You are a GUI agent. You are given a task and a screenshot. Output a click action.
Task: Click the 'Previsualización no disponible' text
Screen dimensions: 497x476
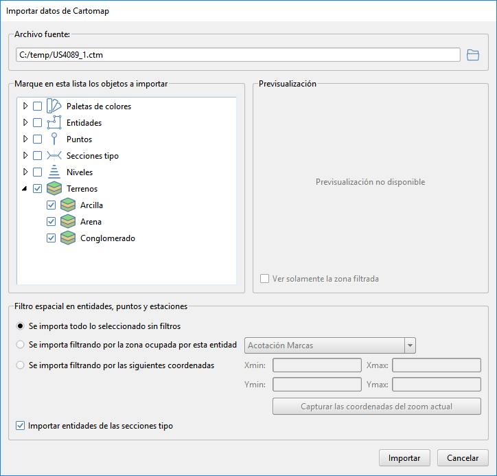point(370,182)
